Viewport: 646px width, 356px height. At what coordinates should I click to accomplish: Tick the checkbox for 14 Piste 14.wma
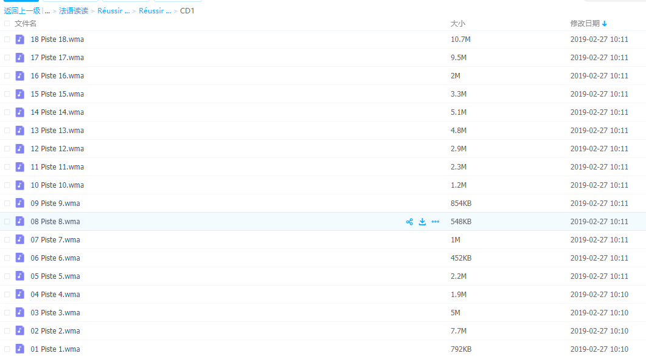pos(7,112)
